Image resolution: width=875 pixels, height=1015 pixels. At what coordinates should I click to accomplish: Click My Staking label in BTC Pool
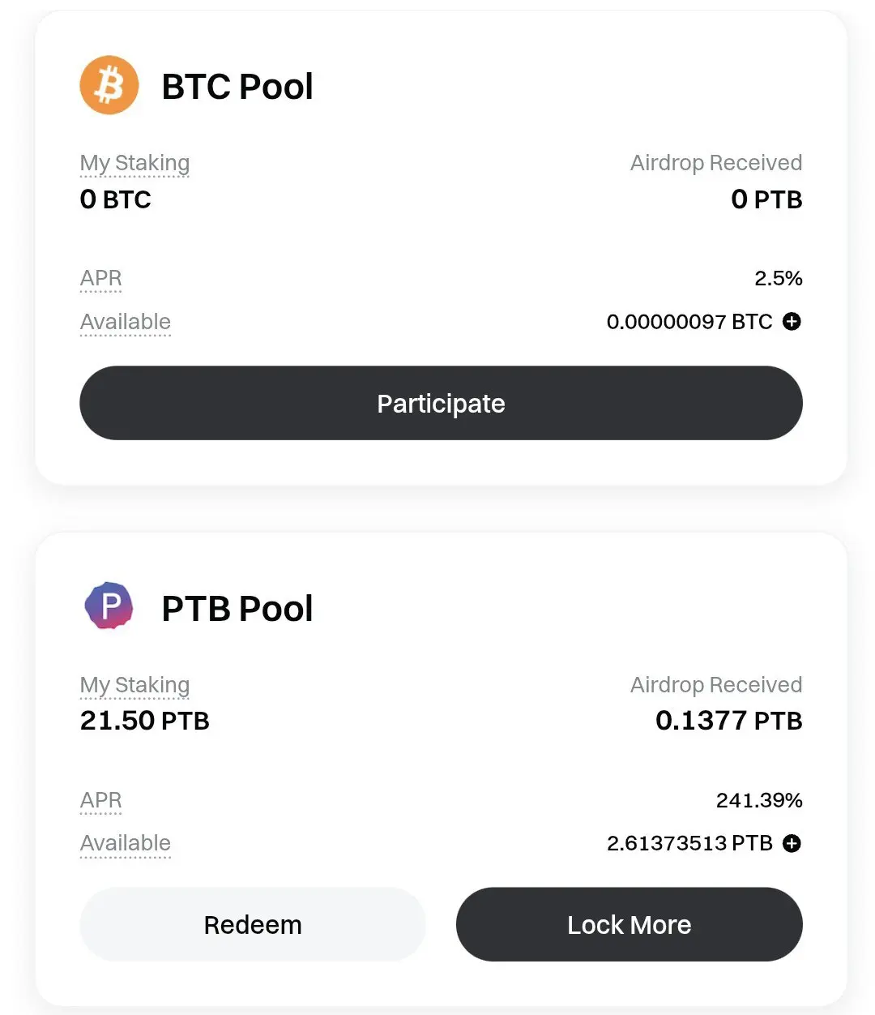pos(134,164)
